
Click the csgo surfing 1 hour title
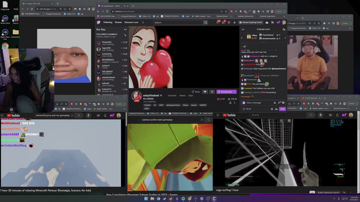pyautogui.click(x=227, y=190)
